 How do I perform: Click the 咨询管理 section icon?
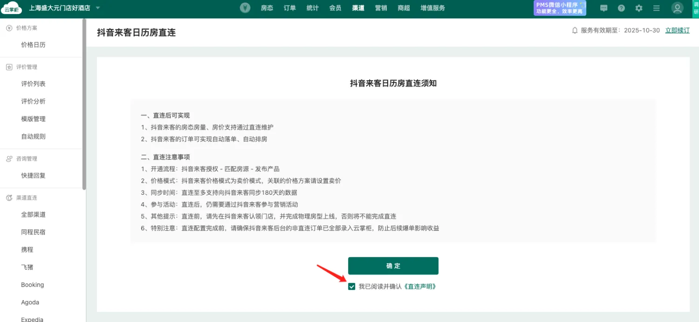[x=9, y=159]
